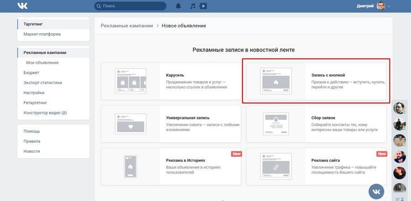
Task: Click New badge on Реклама сайта
Action: [382, 154]
